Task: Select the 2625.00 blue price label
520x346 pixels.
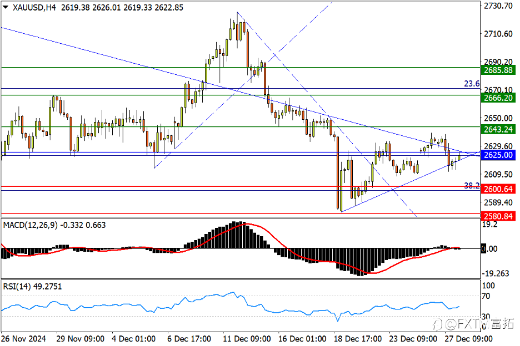Action: coord(498,155)
